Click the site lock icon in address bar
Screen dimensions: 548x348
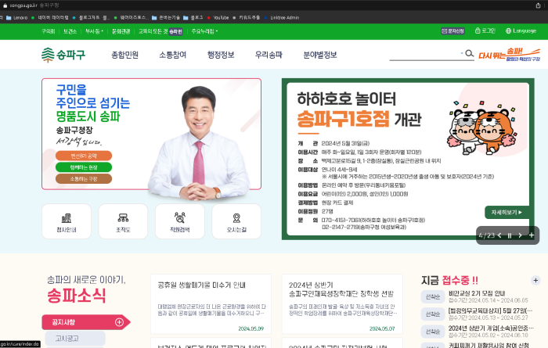(5, 5)
